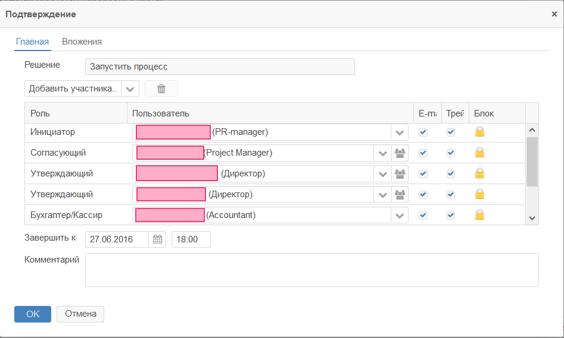
Task: Toggle E-mail checkbox for Бухгалтер/Кассир
Action: 423,215
